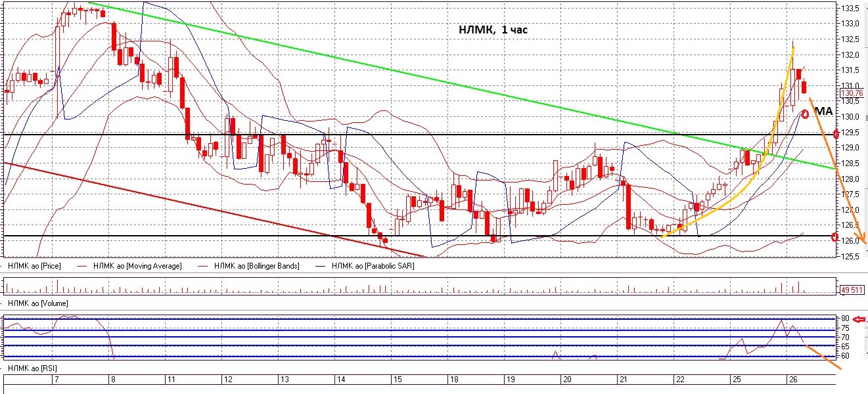Click date 8 on the time axis
Screen dimensions: 868x394
point(114,380)
